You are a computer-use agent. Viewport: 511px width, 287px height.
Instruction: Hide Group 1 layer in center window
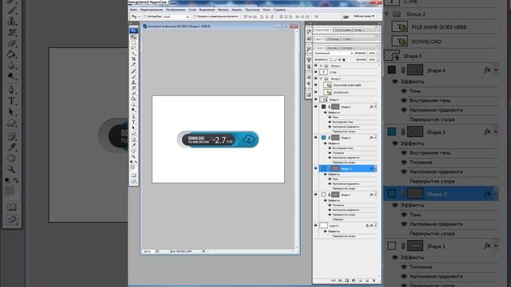tap(315, 65)
